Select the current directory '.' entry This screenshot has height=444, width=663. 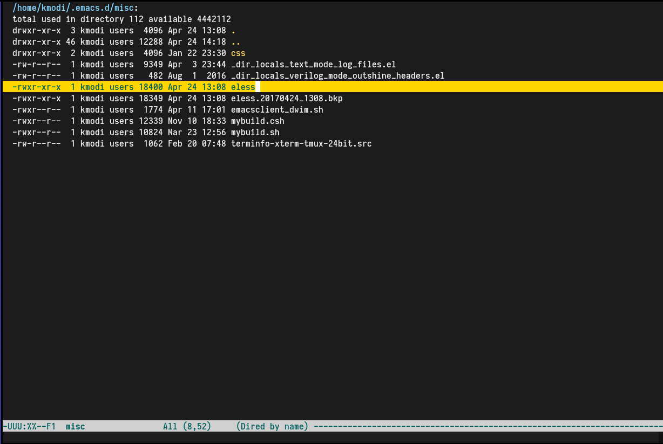pos(233,31)
